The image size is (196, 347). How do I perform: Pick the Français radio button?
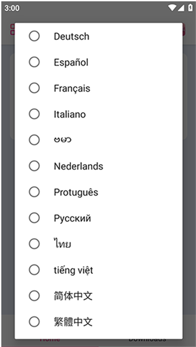pos(34,88)
